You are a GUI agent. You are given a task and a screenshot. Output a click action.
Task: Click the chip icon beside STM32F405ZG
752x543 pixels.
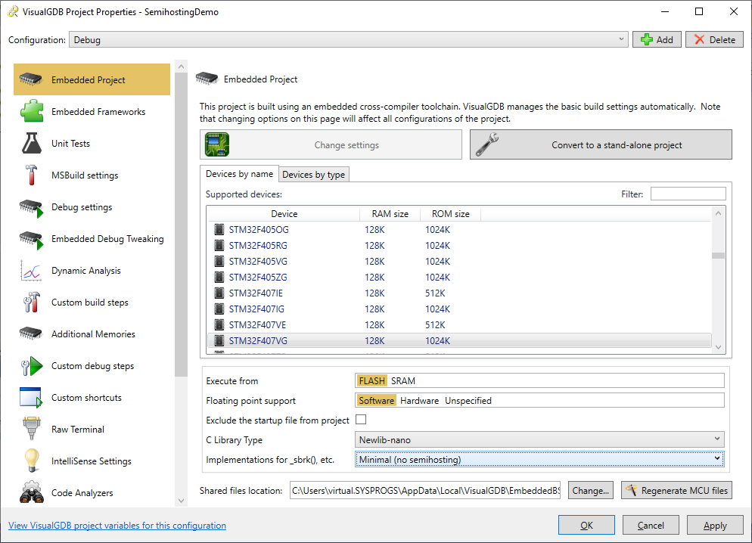[219, 277]
